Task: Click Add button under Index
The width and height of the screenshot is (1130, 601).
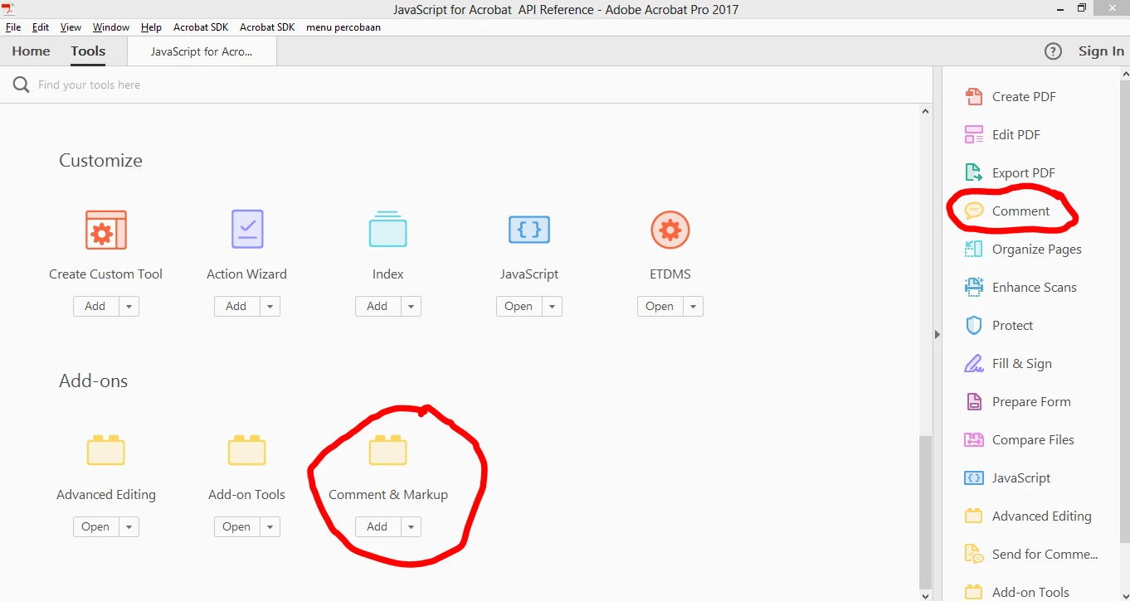Action: (x=377, y=306)
